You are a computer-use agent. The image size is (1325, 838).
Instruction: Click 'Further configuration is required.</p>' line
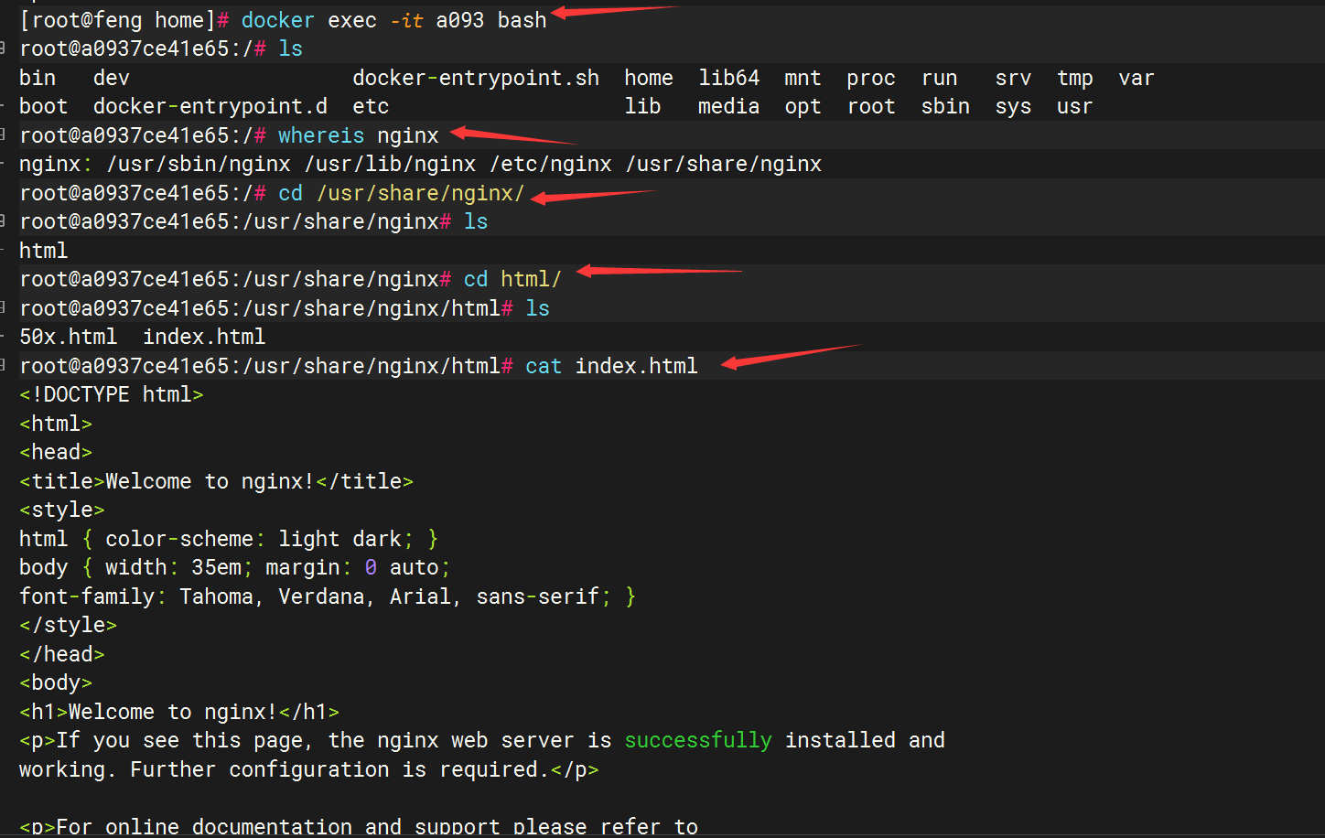click(309, 769)
